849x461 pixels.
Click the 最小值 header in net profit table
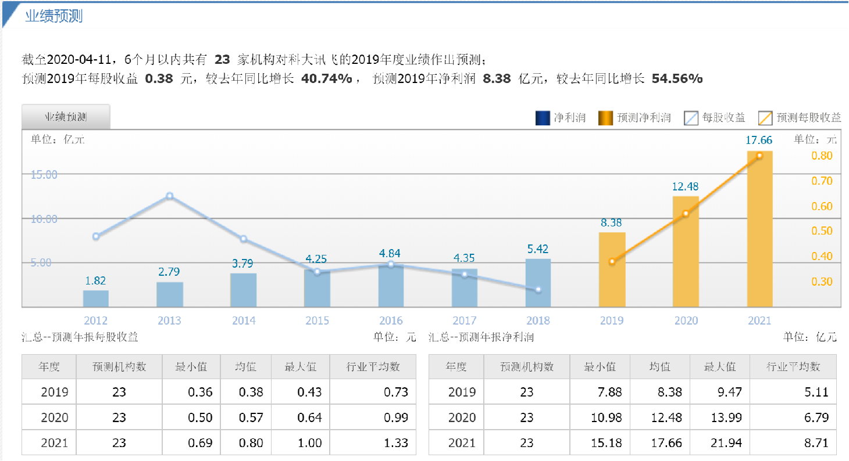[x=600, y=367]
